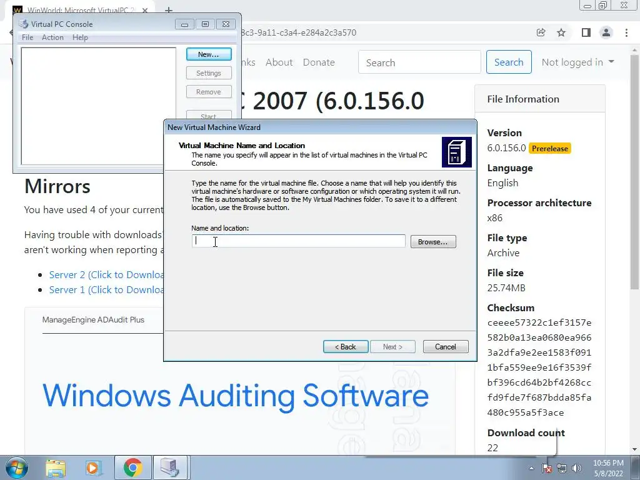Screen dimensions: 640x480
Task: Open the Chrome side panel icon
Action: coord(586,32)
